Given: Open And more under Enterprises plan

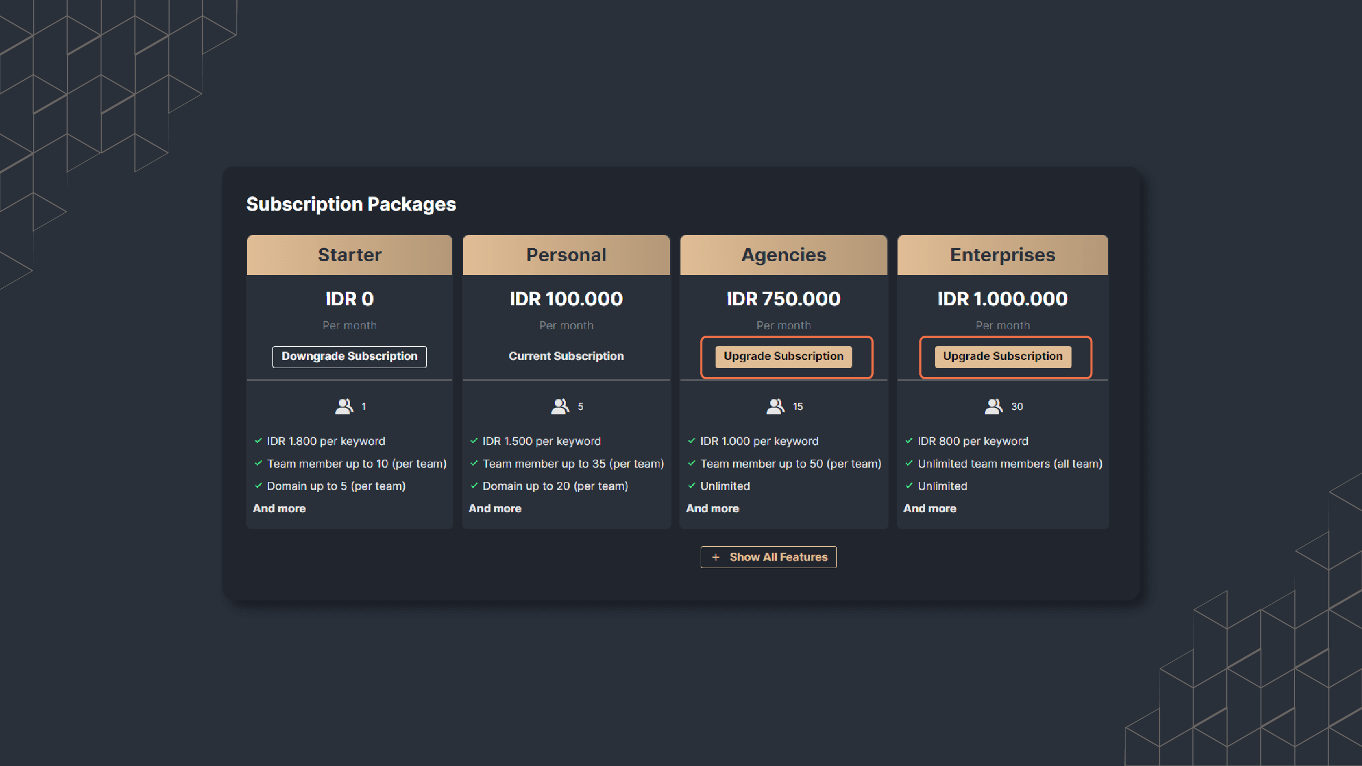Looking at the screenshot, I should coord(929,509).
